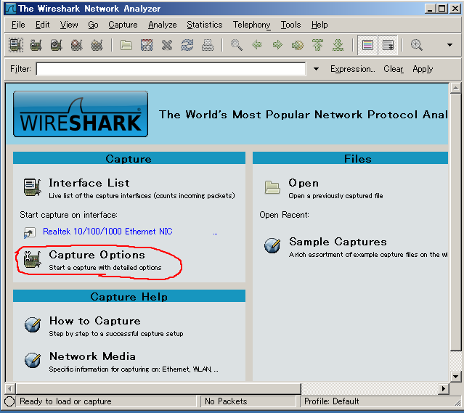Click the Open folder icon in Files
Image resolution: width=464 pixels, height=413 pixels.
[272, 187]
